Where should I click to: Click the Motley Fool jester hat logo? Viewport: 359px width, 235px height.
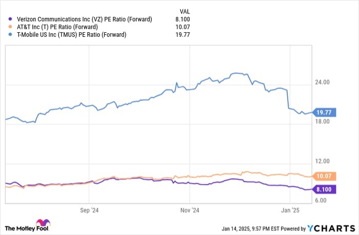point(43,223)
